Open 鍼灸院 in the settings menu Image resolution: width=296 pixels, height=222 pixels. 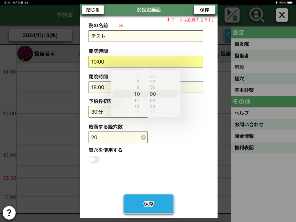click(x=263, y=44)
